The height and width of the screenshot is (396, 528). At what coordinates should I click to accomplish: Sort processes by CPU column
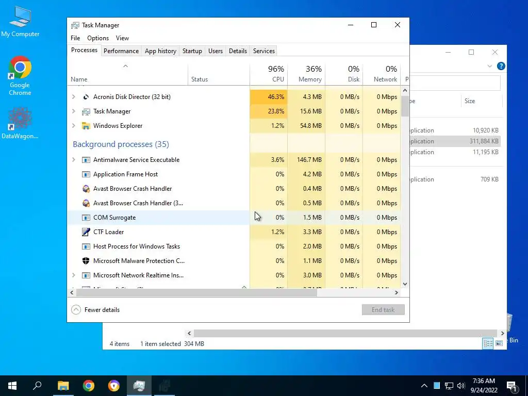pos(269,74)
